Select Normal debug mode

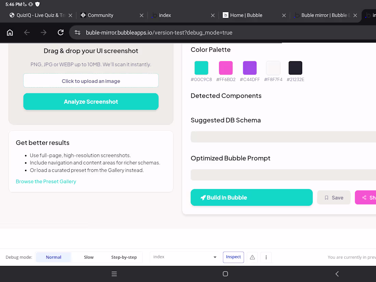point(53,257)
